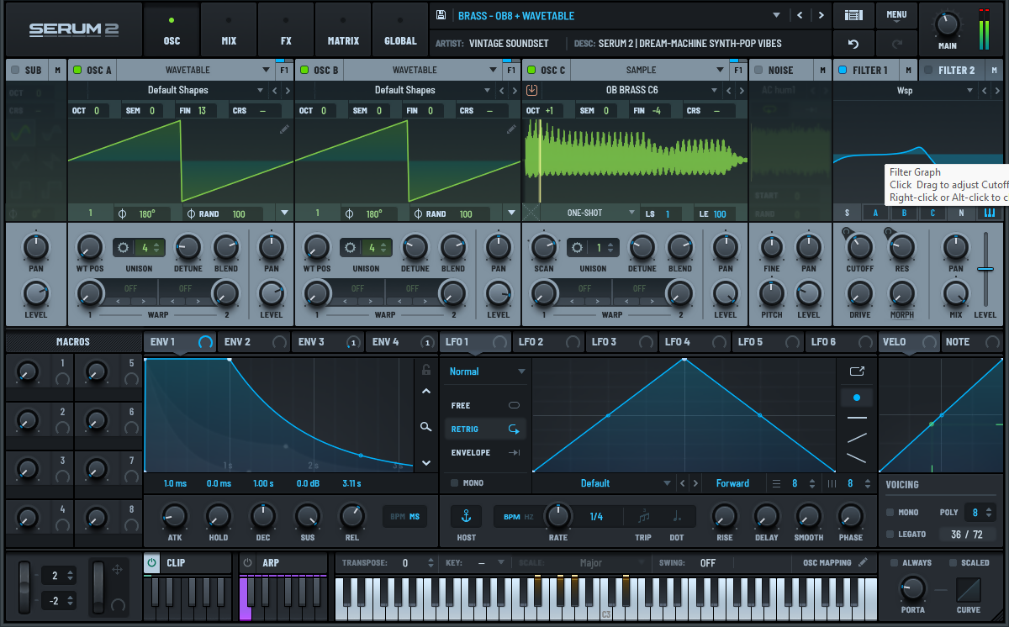
Task: Switch to the FX tab
Action: tap(286, 30)
